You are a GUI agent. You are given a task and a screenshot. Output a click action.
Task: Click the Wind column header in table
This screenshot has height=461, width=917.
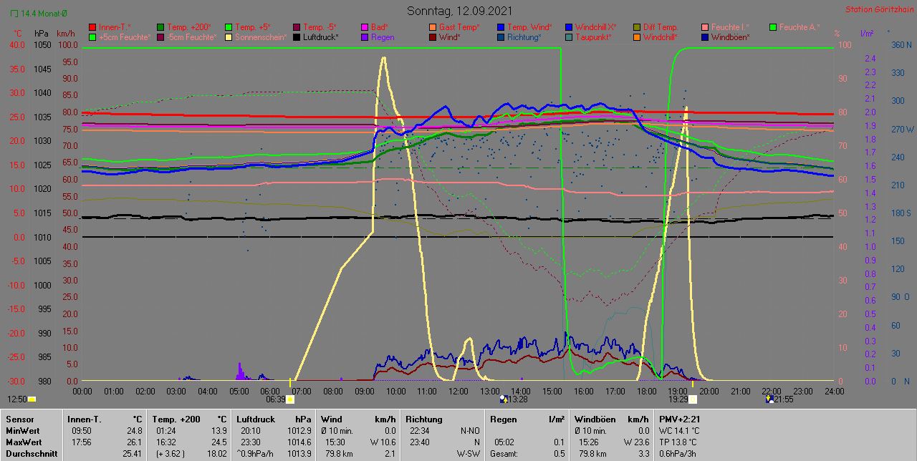(332, 419)
